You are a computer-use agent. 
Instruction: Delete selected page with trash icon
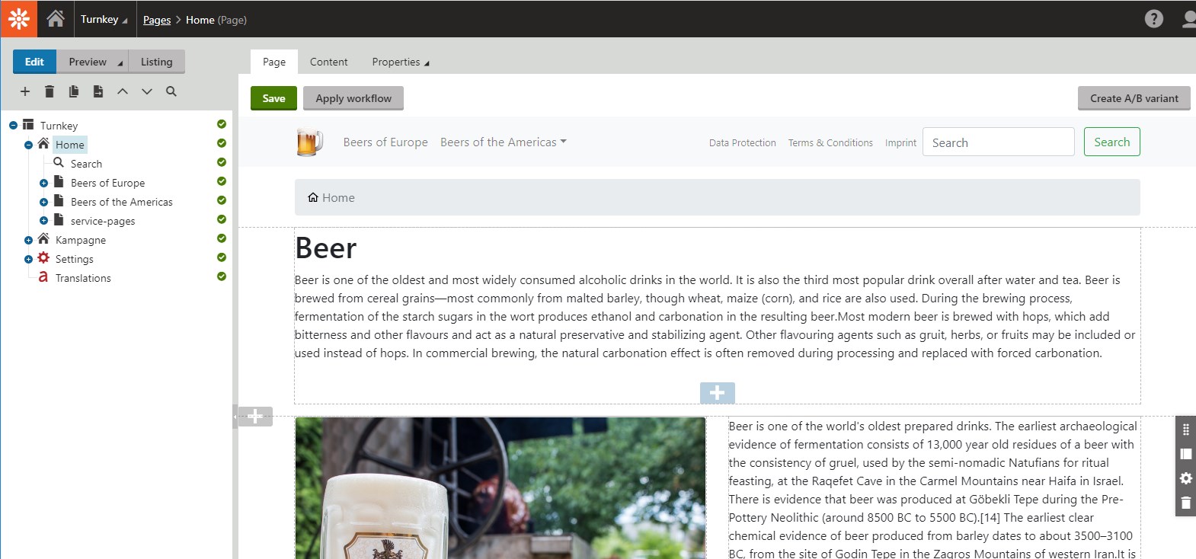click(x=50, y=91)
